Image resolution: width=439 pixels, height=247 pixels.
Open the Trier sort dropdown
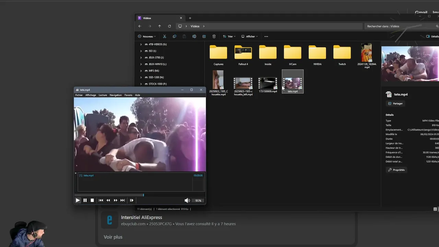coord(229,36)
